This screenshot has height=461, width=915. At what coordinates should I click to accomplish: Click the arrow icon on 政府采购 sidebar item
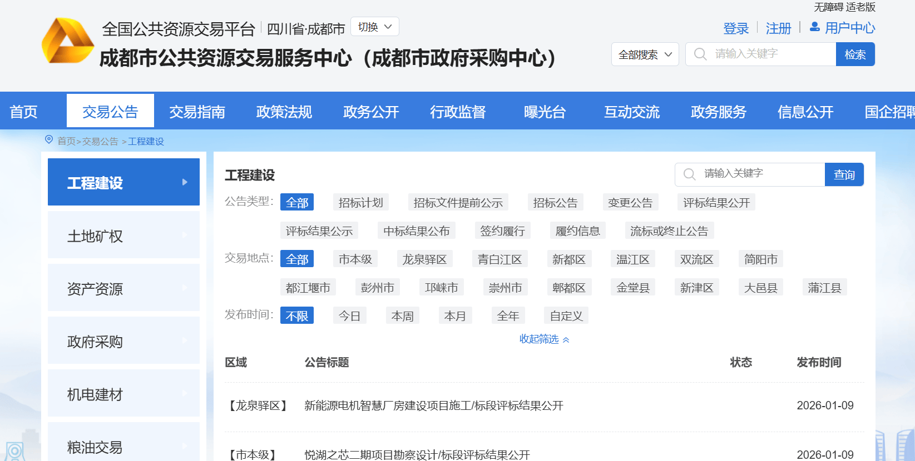point(185,341)
